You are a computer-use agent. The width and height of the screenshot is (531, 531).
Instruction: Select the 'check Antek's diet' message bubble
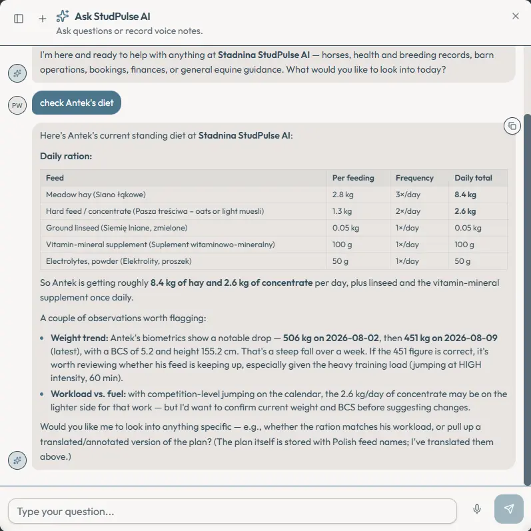pos(77,103)
